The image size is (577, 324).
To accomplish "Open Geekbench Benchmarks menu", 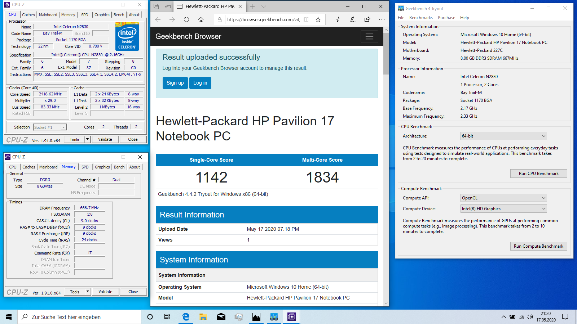I will 421,18.
